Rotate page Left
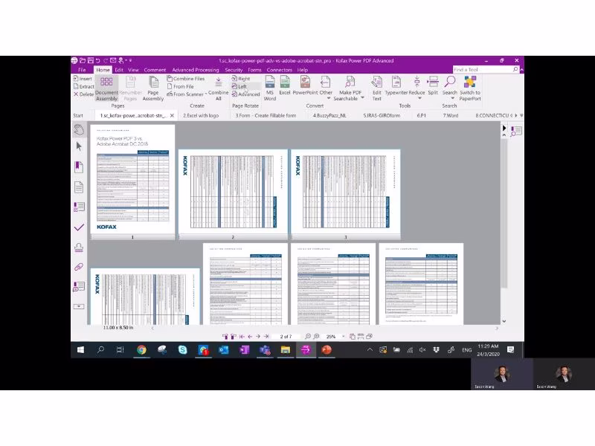This screenshot has width=595, height=446. coord(239,86)
